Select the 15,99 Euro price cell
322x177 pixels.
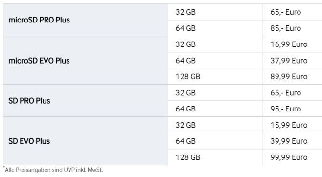pyautogui.click(x=293, y=125)
